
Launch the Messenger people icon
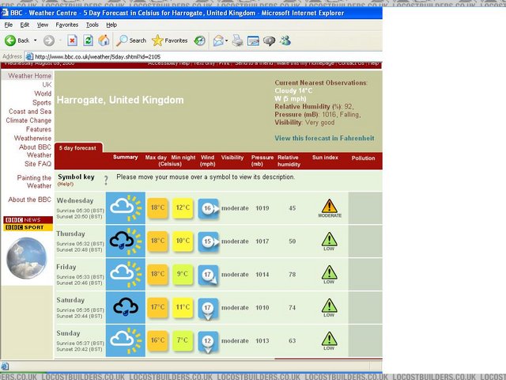(x=285, y=40)
